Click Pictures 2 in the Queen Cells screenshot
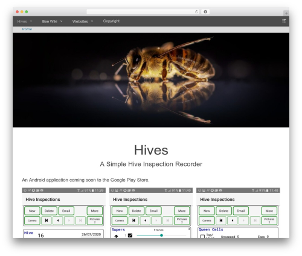 point(269,220)
